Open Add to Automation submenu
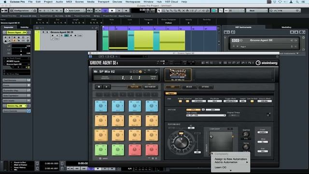 [231, 162]
